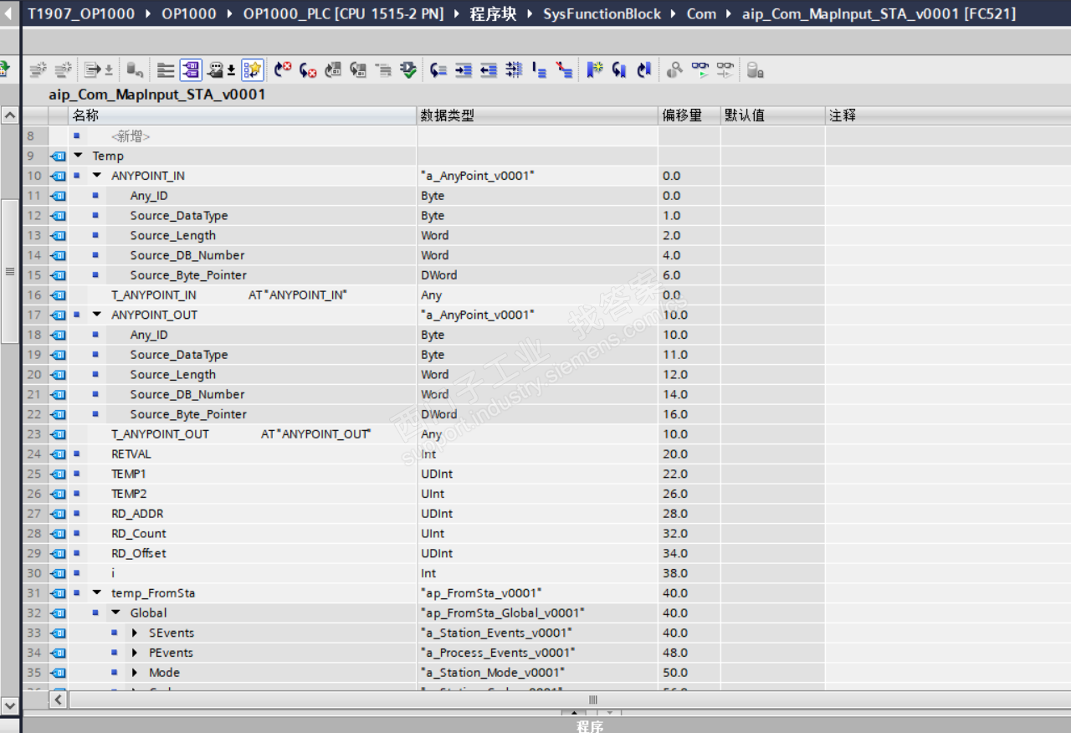Click the Source_Byte_Pointer under ANYPOINT_IN

(x=188, y=275)
